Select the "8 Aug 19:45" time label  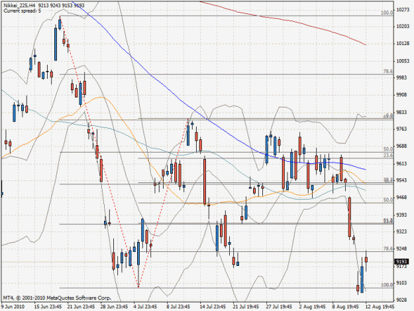345,306
